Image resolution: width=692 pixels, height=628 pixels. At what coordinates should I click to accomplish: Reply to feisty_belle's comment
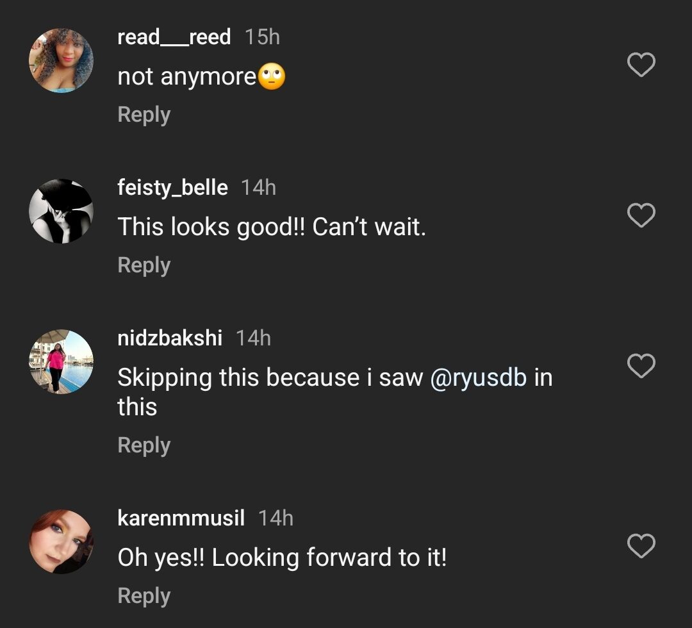coord(144,265)
